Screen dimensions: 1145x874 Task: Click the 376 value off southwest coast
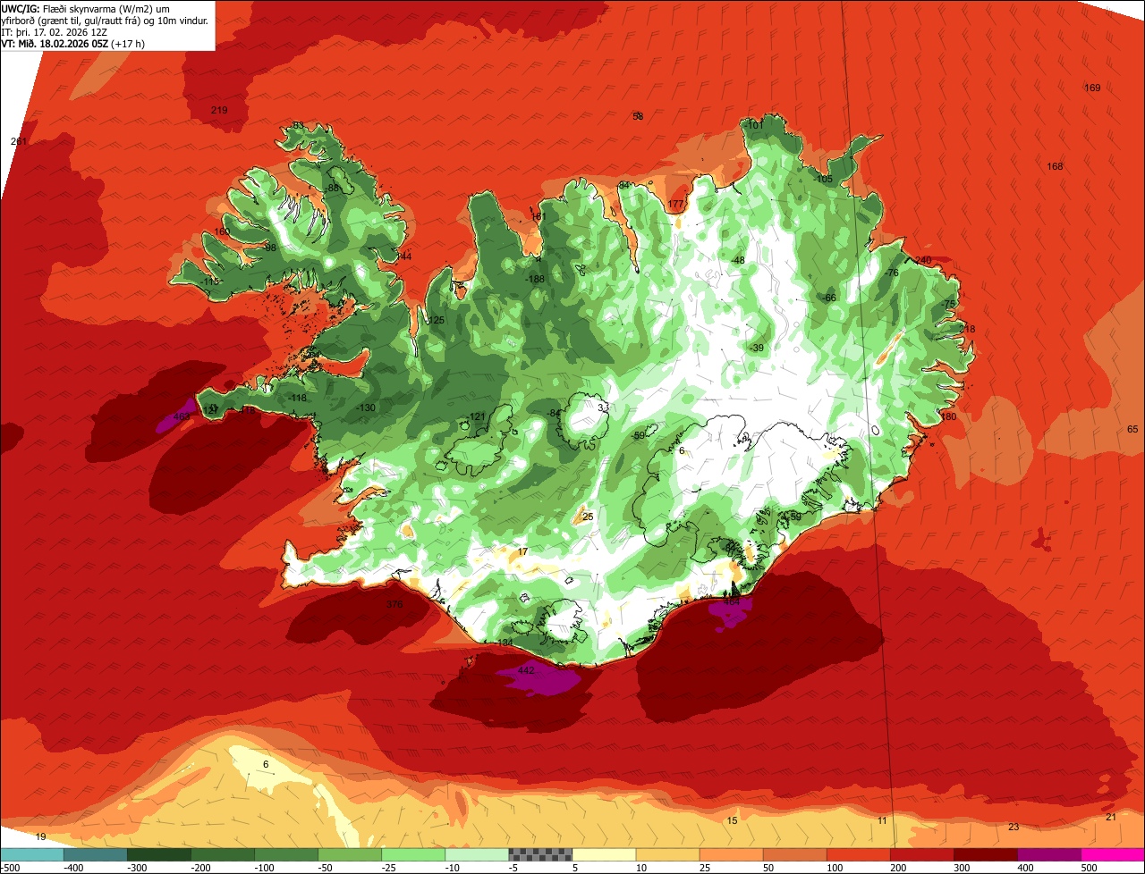click(394, 605)
